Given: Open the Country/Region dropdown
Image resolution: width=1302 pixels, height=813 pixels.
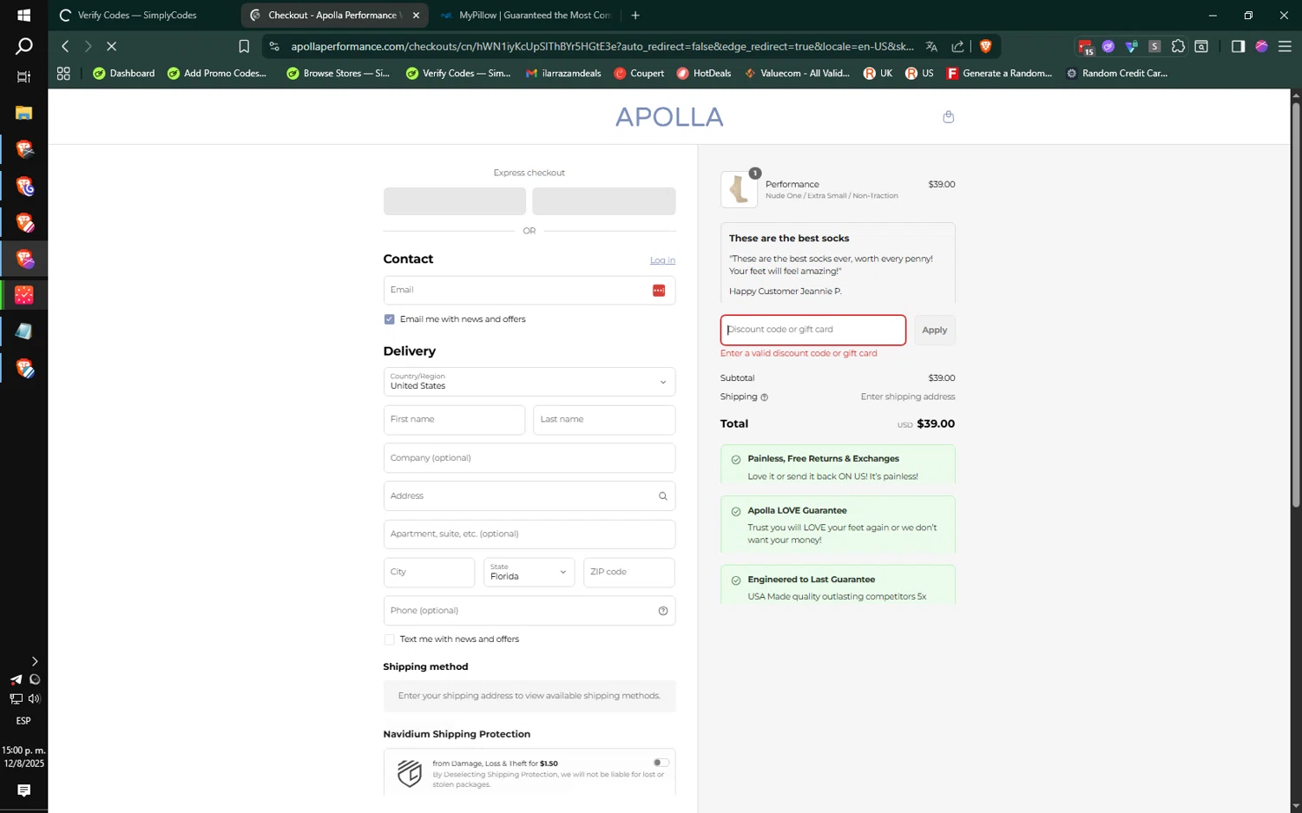Looking at the screenshot, I should coord(529,382).
